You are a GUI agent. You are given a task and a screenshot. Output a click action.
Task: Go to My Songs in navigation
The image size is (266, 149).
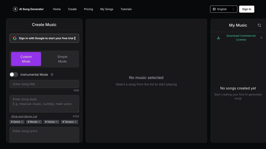pyautogui.click(x=107, y=9)
